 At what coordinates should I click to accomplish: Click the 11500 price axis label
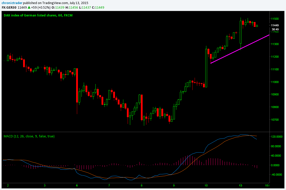point(275,19)
